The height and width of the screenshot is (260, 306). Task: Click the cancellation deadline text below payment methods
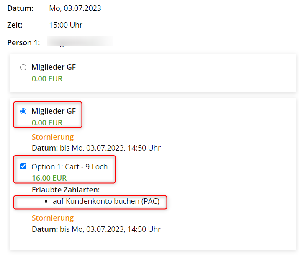(96, 229)
